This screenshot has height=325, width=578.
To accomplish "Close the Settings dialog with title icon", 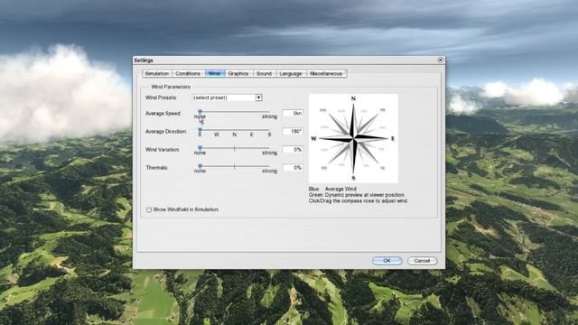I will coord(440,60).
